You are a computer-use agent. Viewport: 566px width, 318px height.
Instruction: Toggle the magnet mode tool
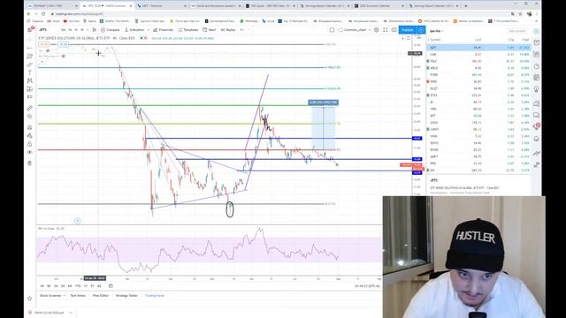pyautogui.click(x=29, y=127)
